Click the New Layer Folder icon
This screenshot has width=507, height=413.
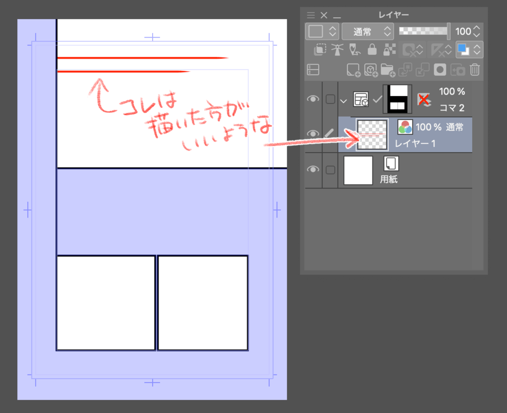pyautogui.click(x=388, y=70)
